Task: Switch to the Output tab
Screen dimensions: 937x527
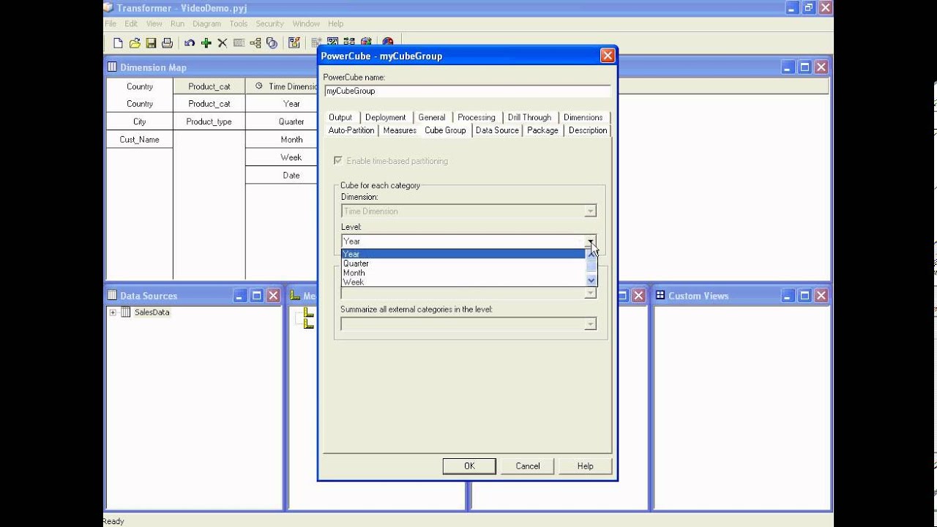Action: point(340,117)
